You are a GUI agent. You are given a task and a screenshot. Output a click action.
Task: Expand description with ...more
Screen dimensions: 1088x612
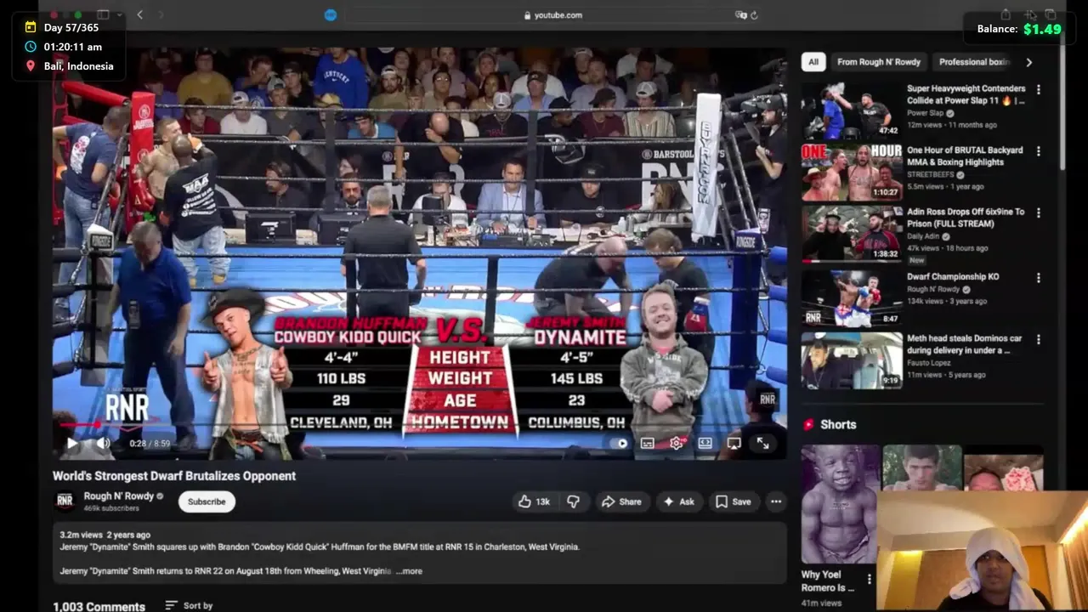point(410,571)
